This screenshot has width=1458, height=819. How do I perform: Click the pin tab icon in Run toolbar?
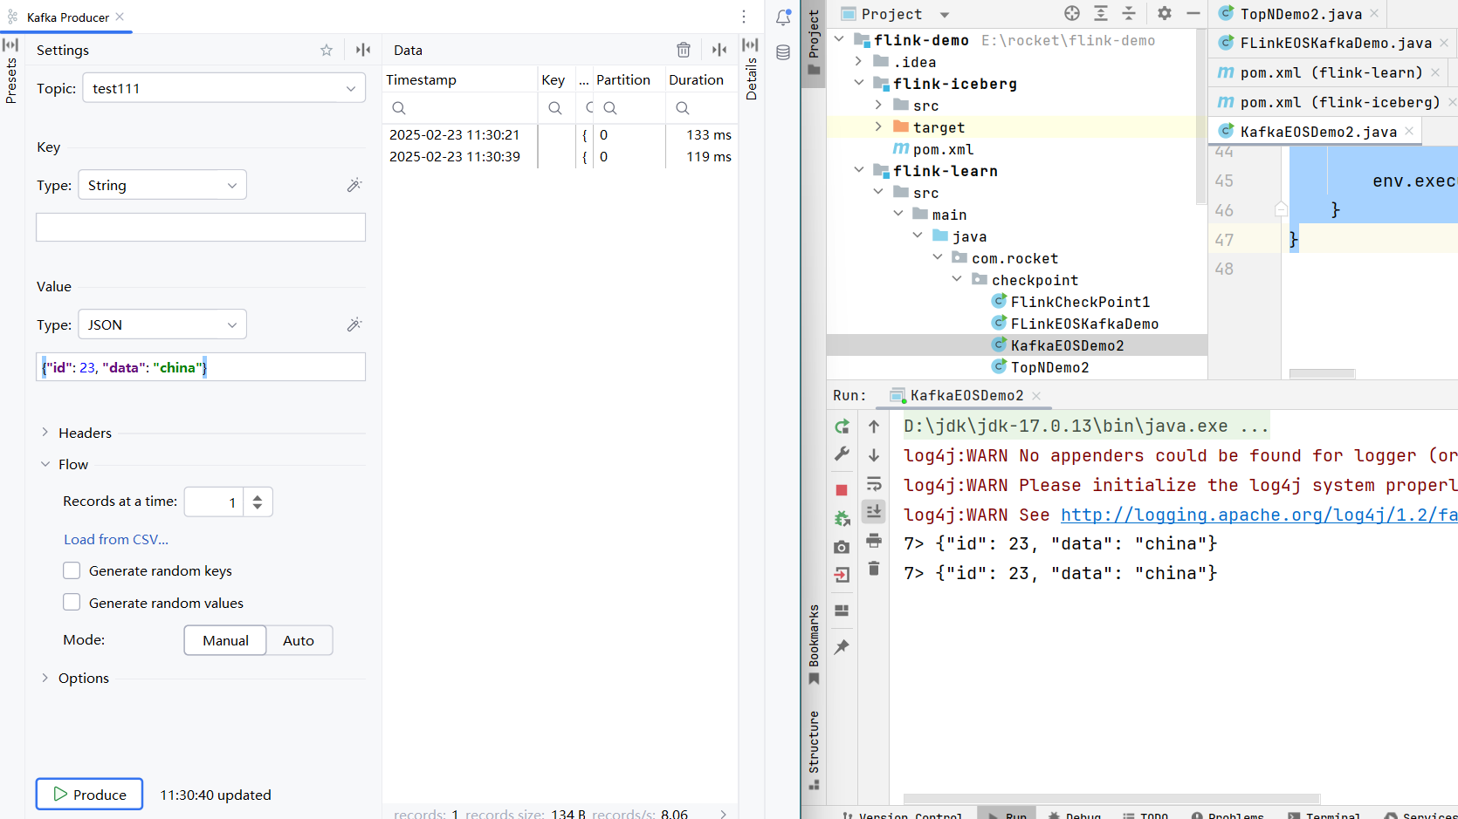point(842,646)
